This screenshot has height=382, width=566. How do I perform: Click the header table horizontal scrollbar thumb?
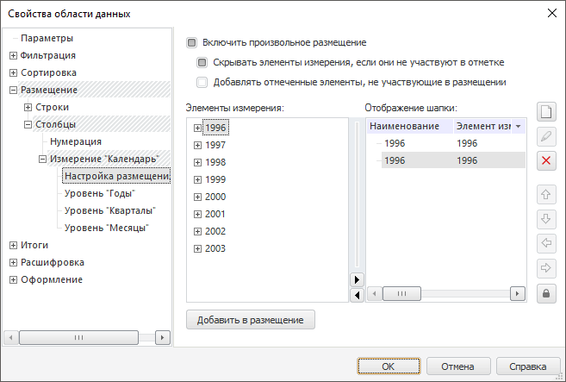401,293
